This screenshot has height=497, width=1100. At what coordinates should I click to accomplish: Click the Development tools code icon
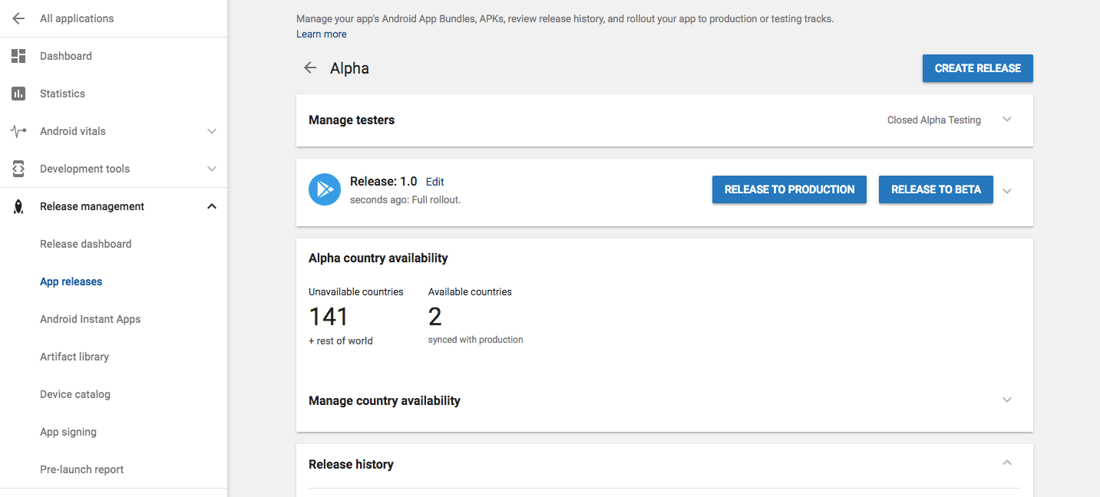(x=18, y=169)
